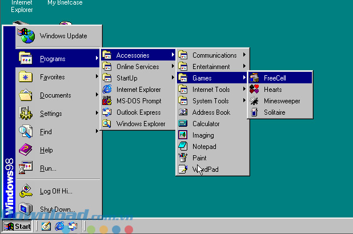The width and height of the screenshot is (353, 234).
Task: Expand StartUp submenu arrow
Action: pos(173,78)
